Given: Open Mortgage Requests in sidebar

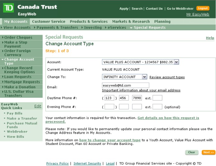Looking at the screenshot, I should point(21,82).
